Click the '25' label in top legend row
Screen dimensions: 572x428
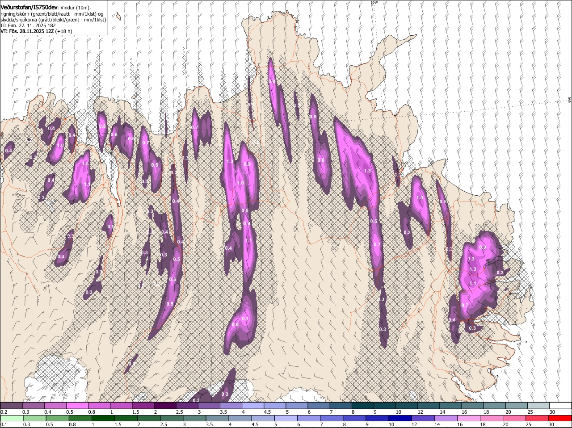tap(530, 412)
